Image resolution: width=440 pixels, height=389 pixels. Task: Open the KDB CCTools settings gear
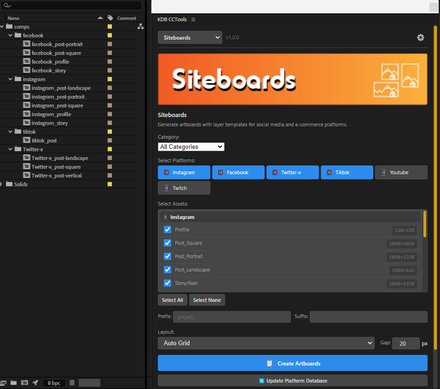click(420, 37)
